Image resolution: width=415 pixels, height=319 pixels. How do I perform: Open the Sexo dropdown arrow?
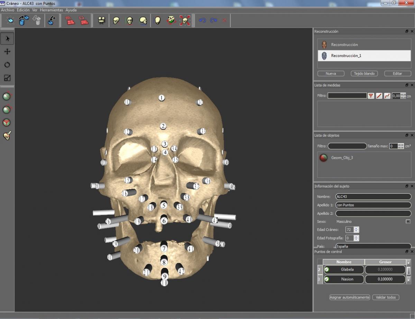408,222
